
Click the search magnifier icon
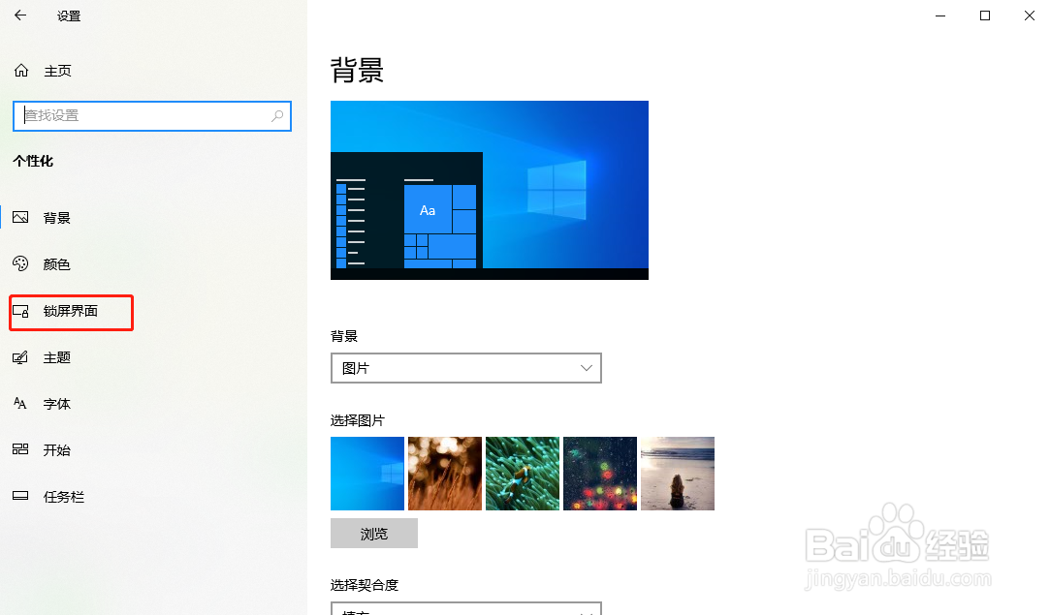point(276,116)
